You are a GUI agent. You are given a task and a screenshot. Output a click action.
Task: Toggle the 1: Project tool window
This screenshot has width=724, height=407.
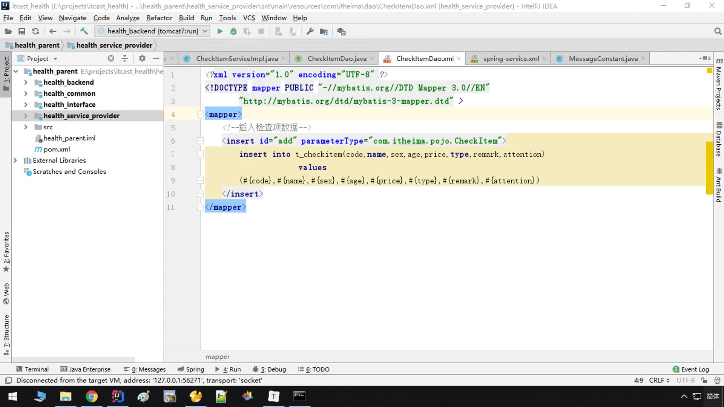click(6, 74)
